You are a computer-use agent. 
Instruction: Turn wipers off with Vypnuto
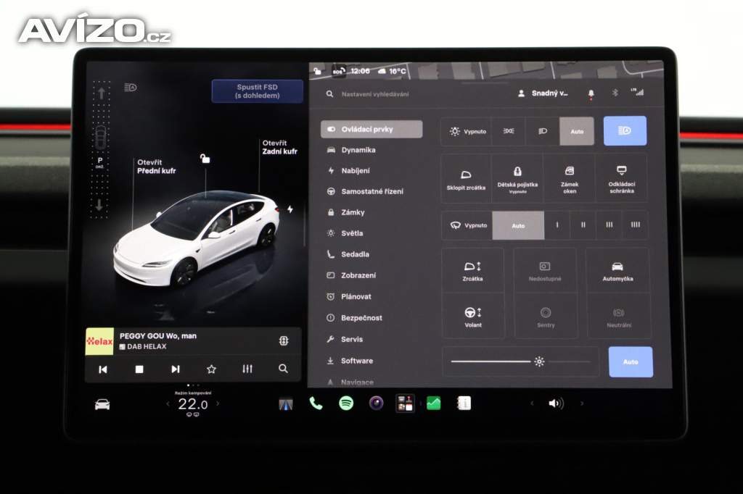point(467,225)
